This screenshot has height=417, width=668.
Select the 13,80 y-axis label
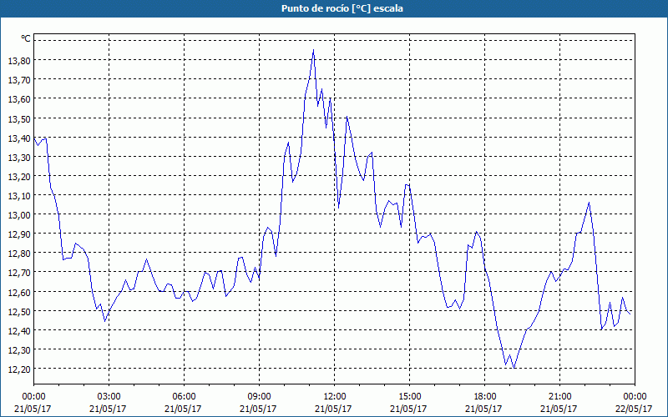[19, 60]
